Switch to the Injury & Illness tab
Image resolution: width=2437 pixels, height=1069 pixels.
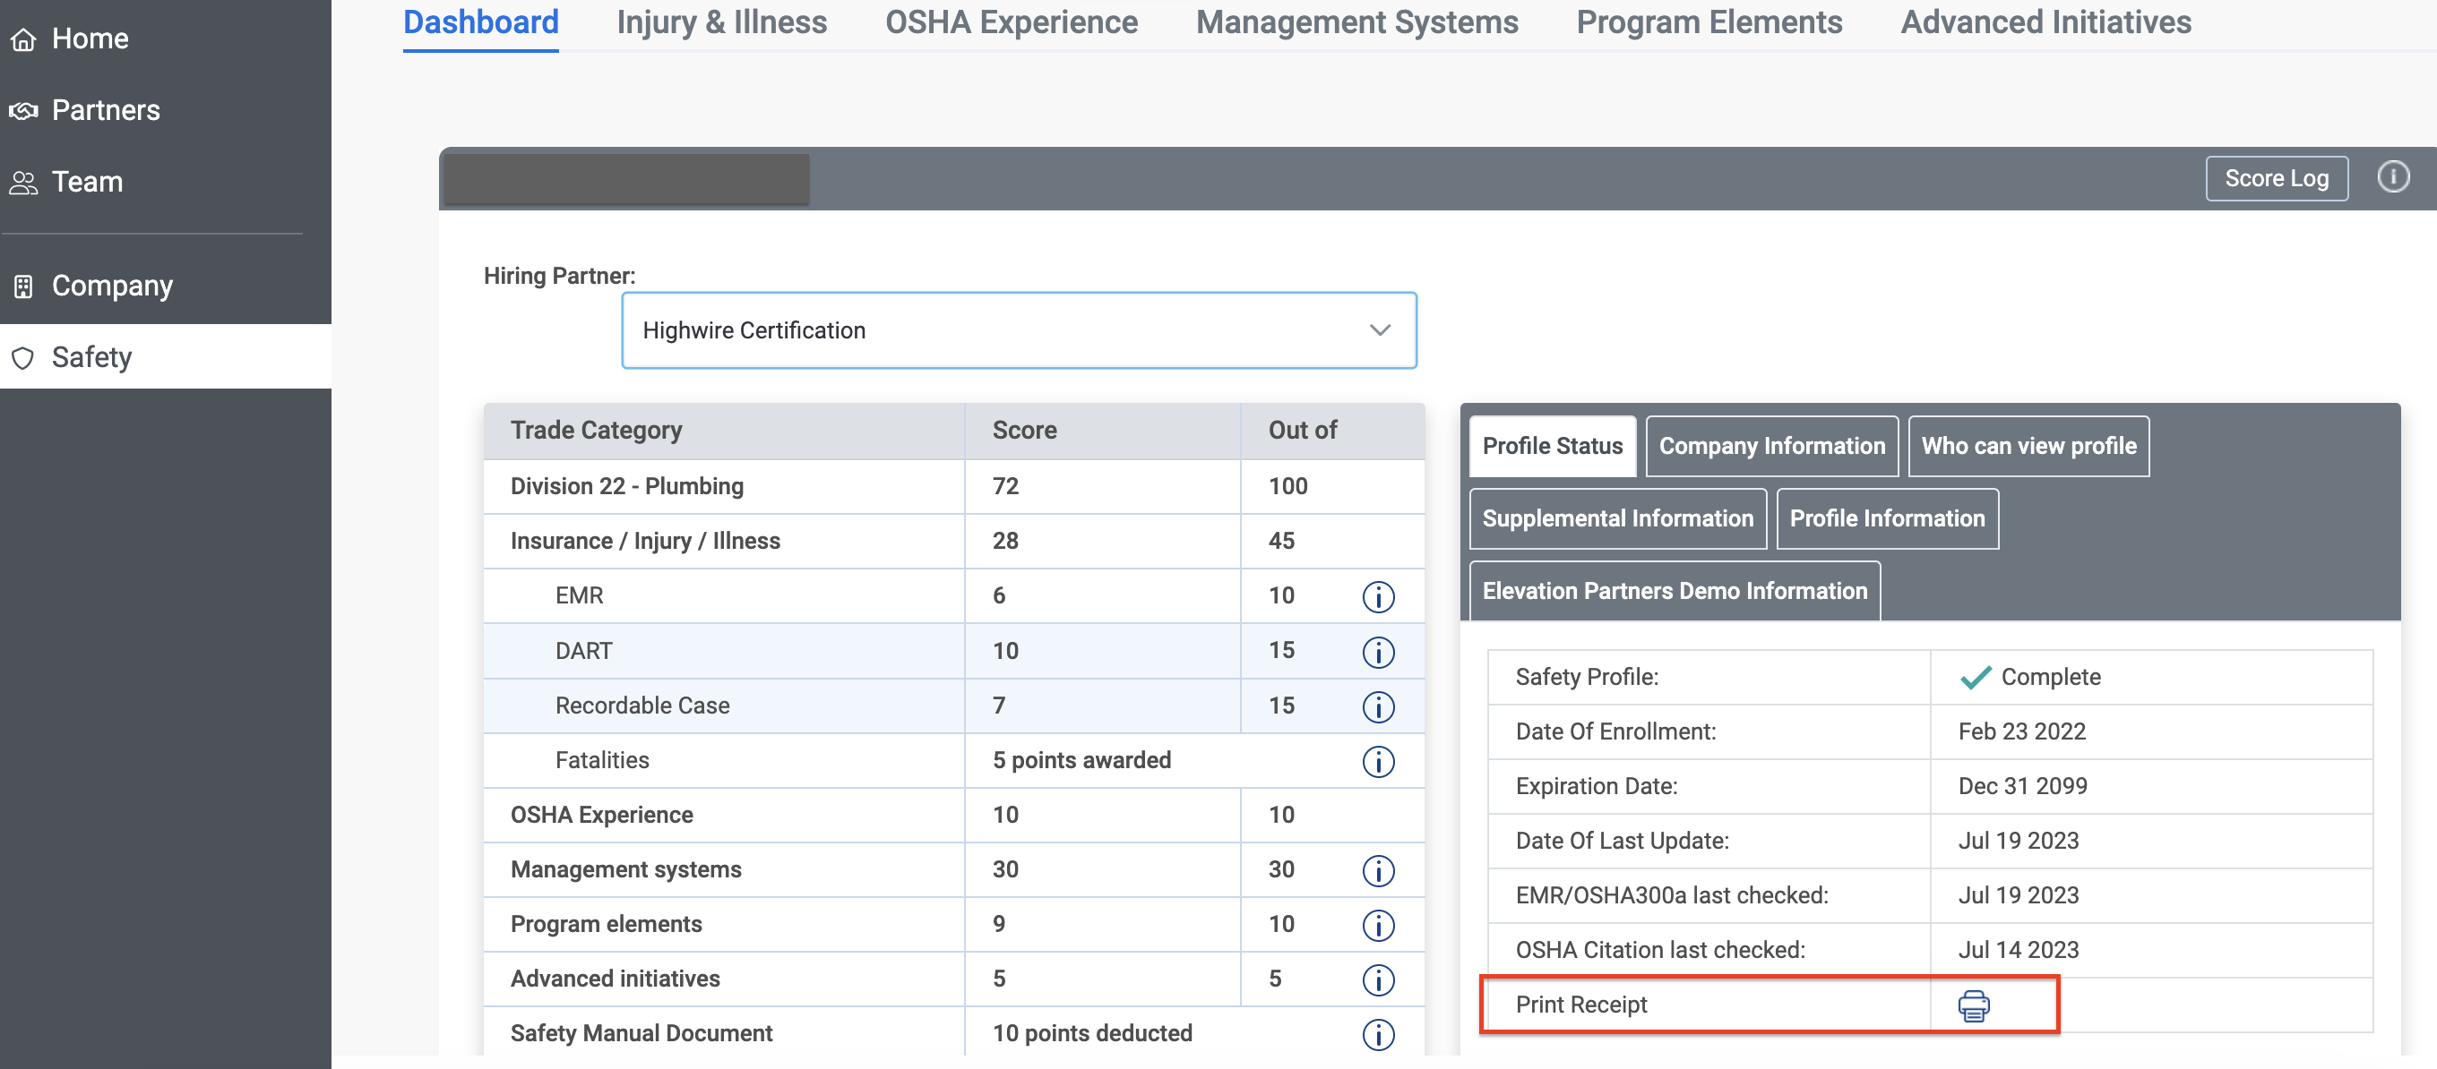pyautogui.click(x=722, y=22)
